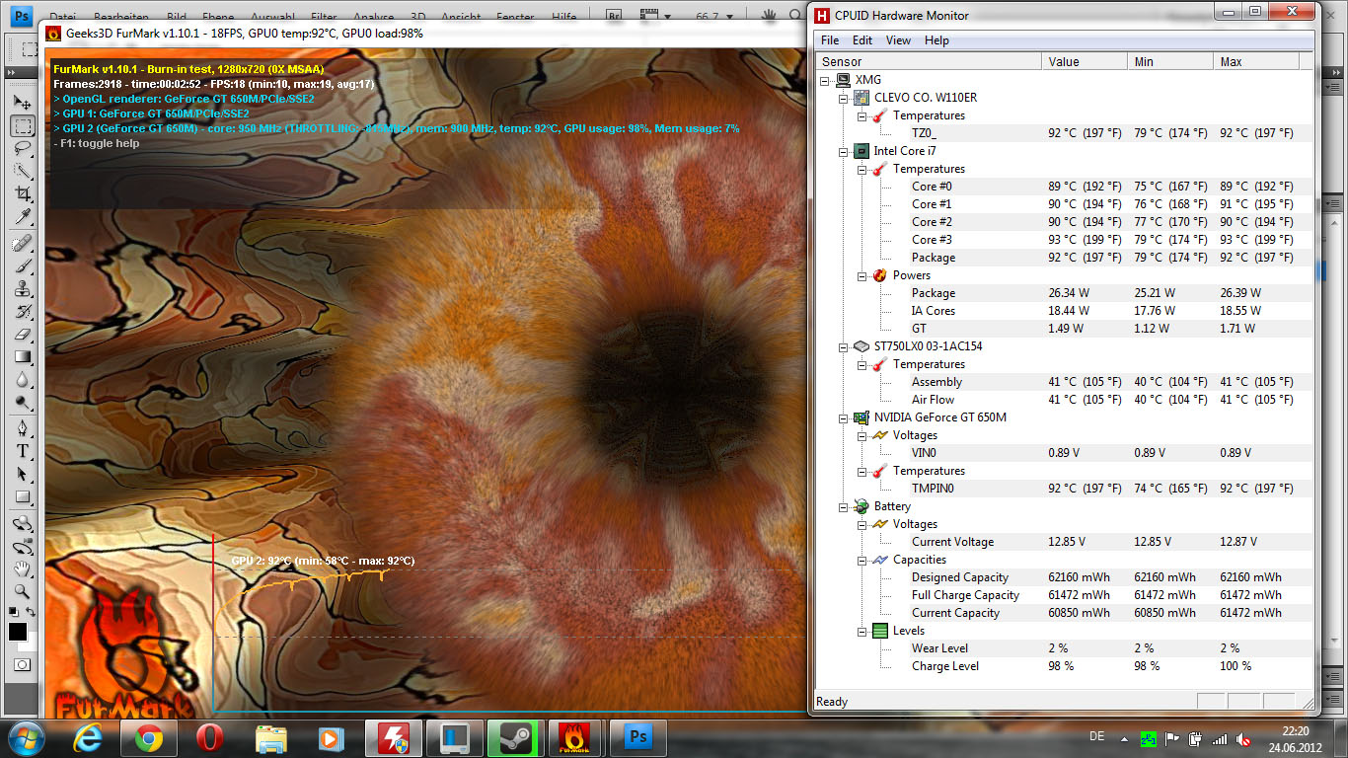The height and width of the screenshot is (758, 1348).
Task: Collapse the Battery node
Action: point(844,506)
